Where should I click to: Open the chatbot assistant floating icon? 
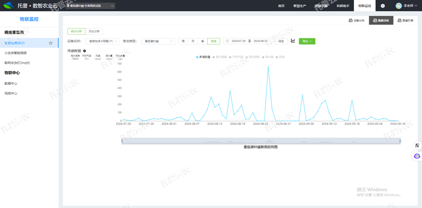[417, 155]
